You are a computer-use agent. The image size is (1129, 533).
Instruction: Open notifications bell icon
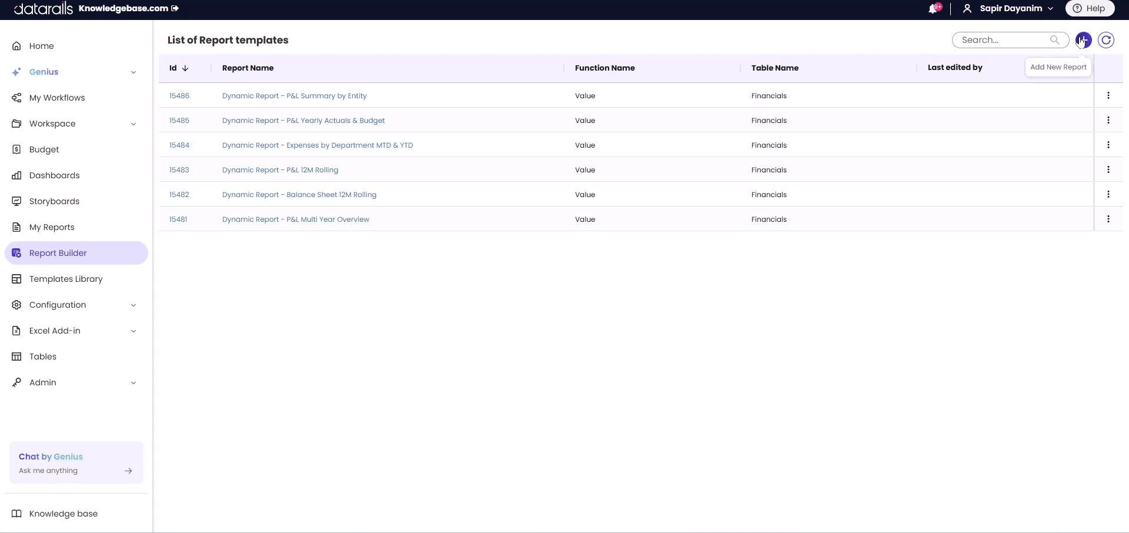coord(933,9)
